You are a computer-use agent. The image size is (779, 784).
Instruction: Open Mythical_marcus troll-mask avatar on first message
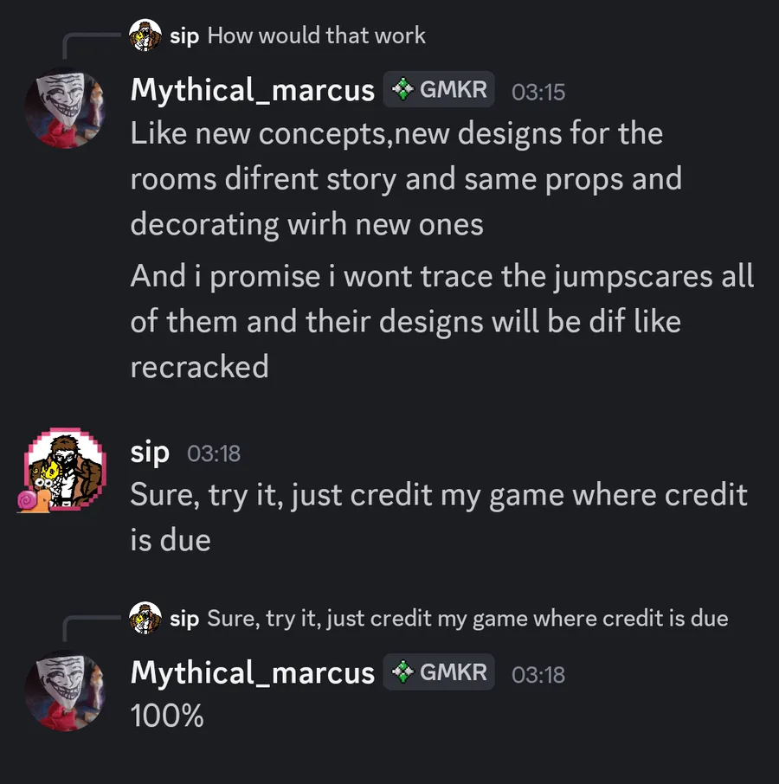(65, 108)
